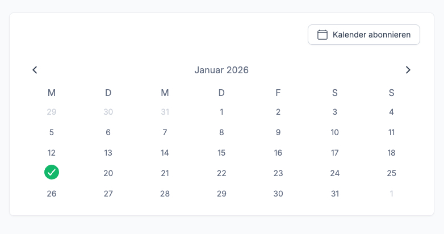Select January 12 date
Screen dimensions: 444x234
click(x=52, y=153)
